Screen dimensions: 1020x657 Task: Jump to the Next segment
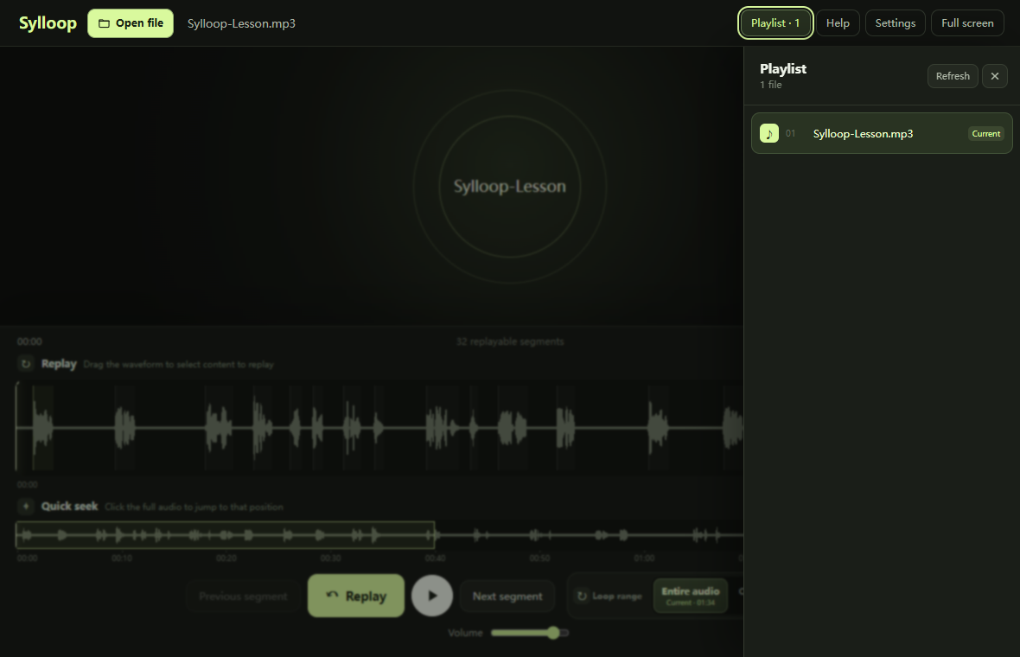(x=507, y=596)
